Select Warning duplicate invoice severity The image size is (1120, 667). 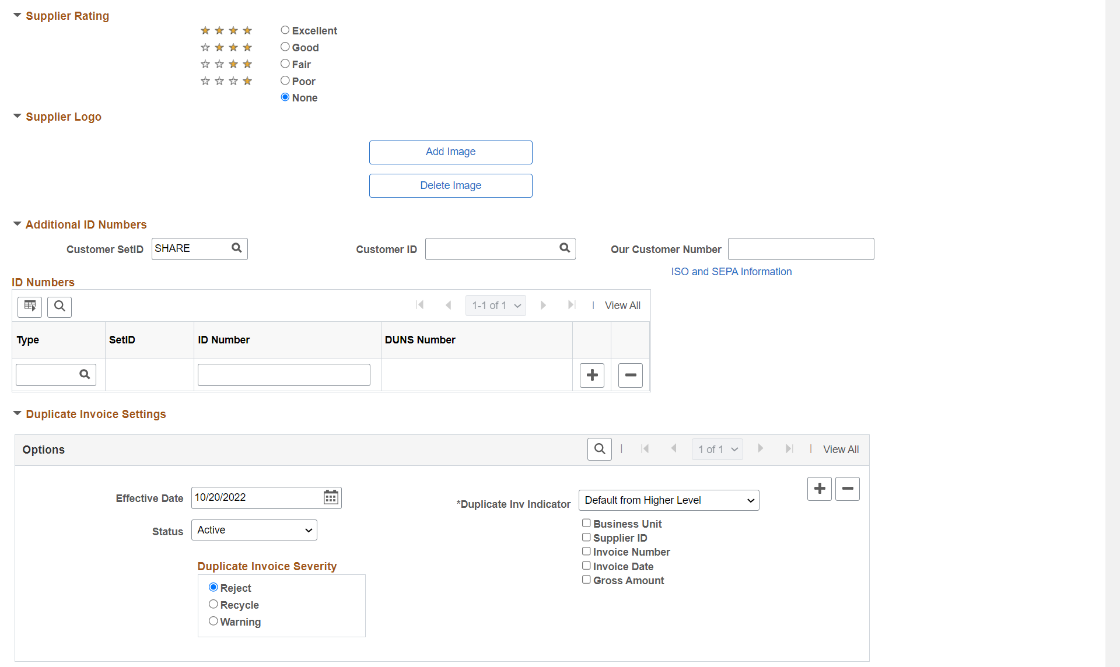[213, 621]
